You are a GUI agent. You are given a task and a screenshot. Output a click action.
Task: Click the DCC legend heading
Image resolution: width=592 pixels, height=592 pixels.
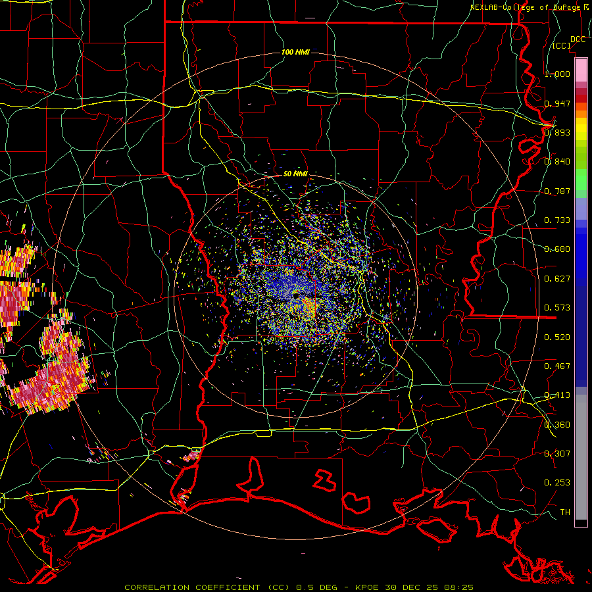point(578,39)
